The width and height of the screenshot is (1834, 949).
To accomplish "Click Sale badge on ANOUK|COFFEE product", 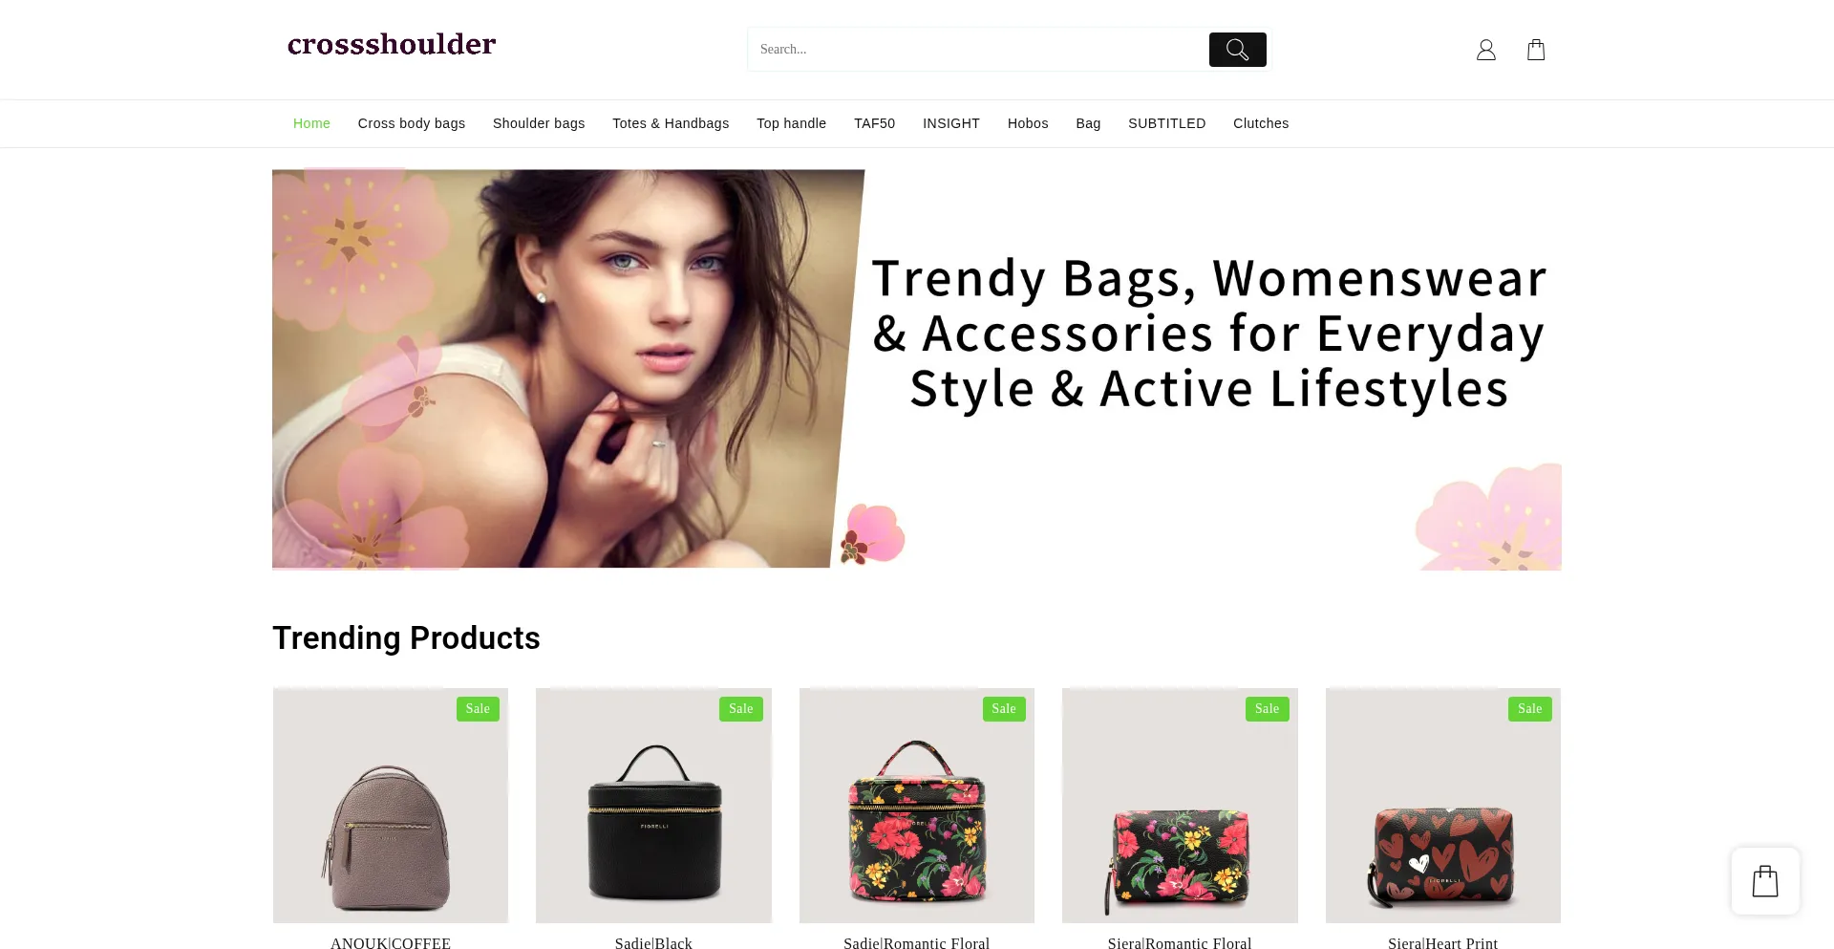I will tap(478, 709).
